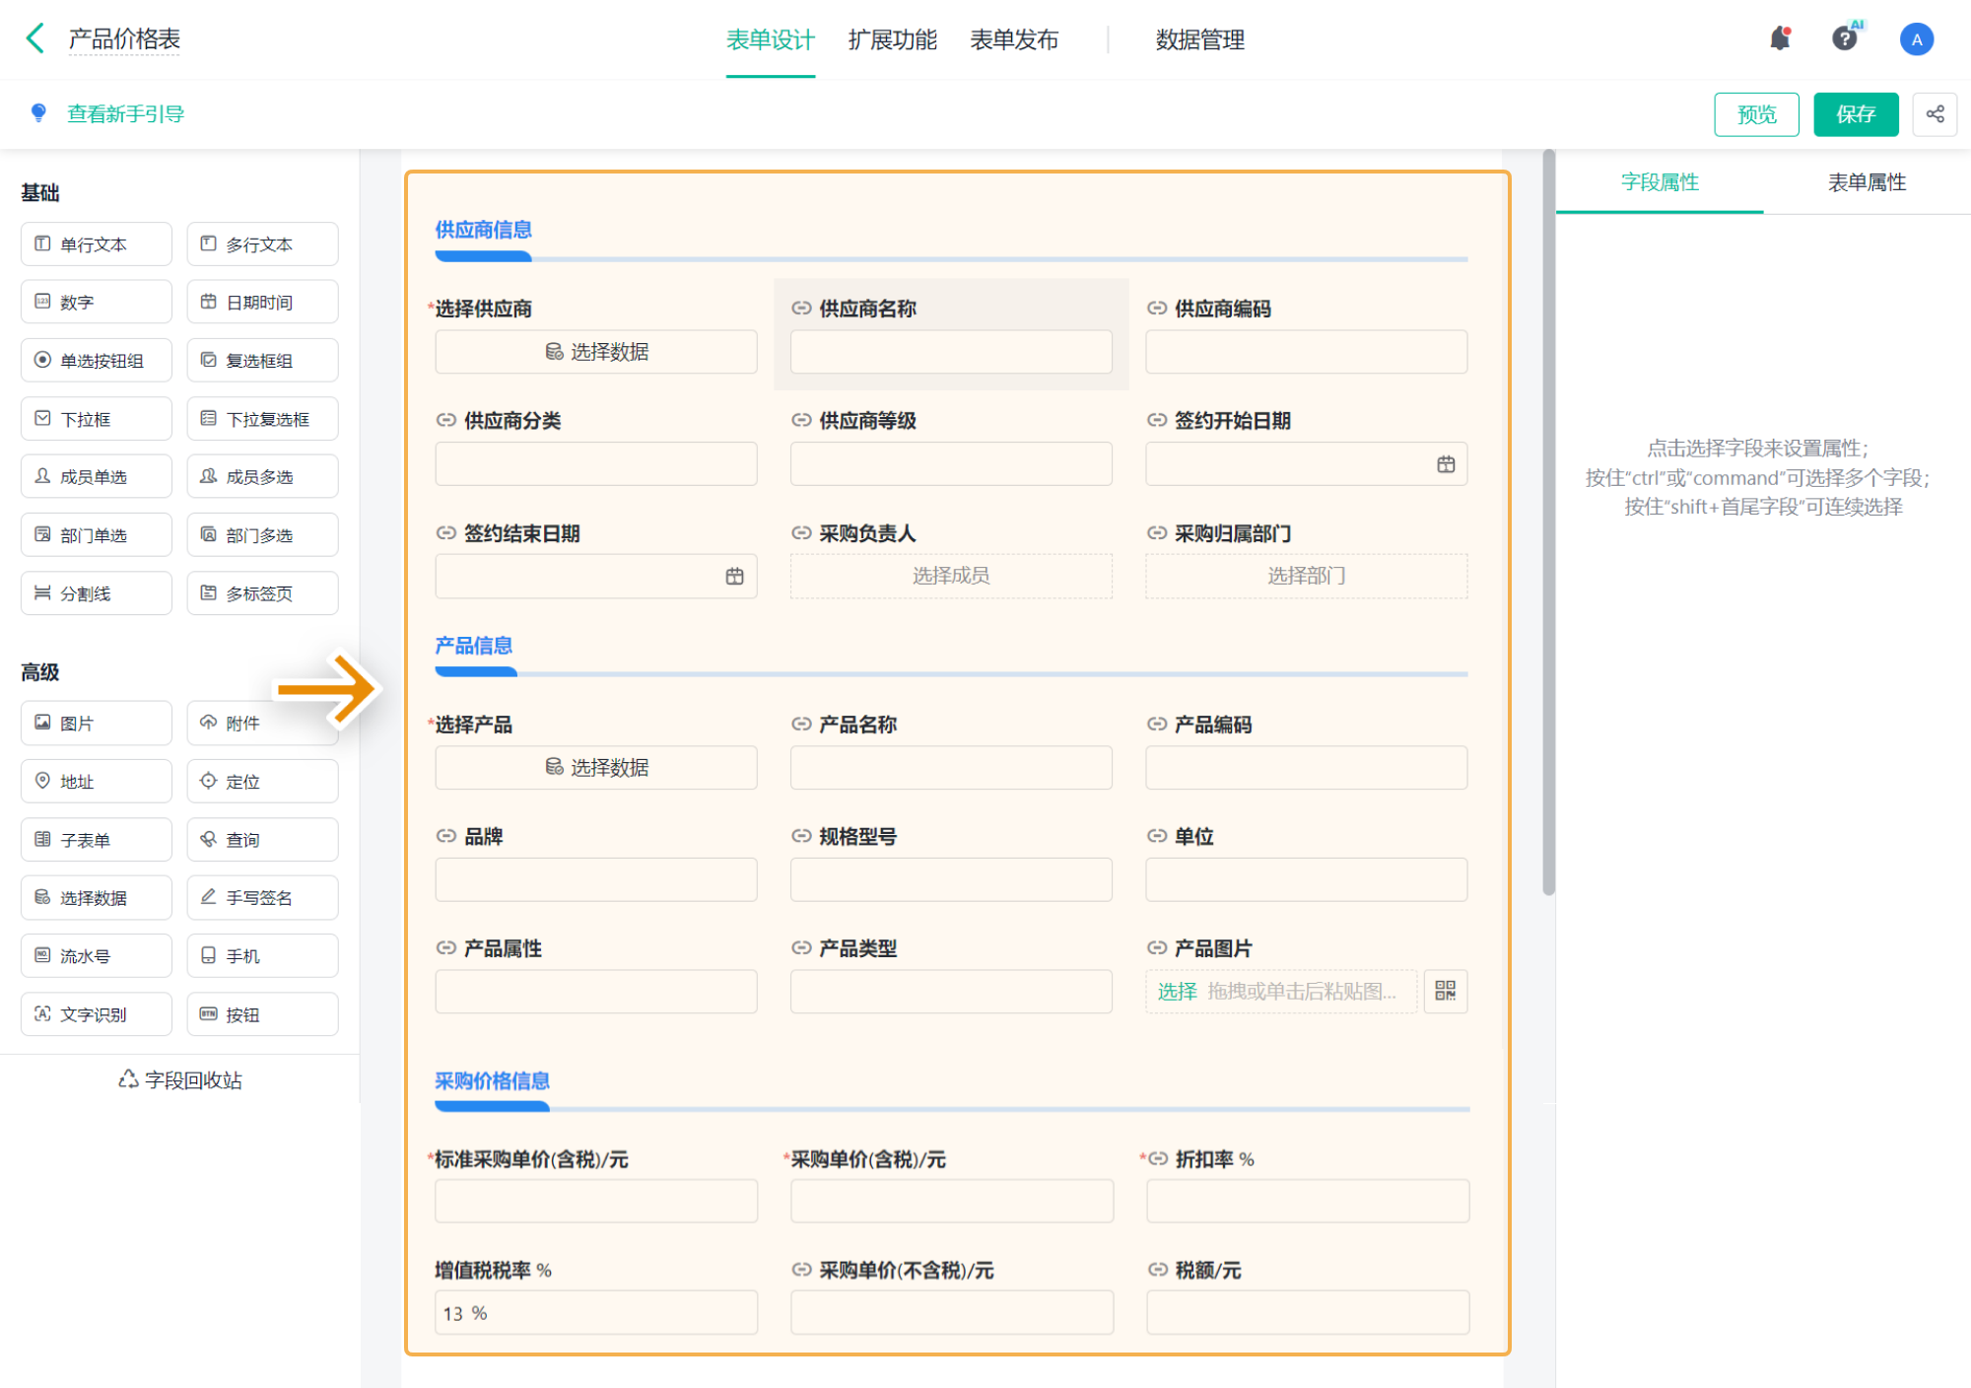Screen dimensions: 1971x1388
Task: Add the 单选按钮组 radio field component
Action: click(97, 361)
